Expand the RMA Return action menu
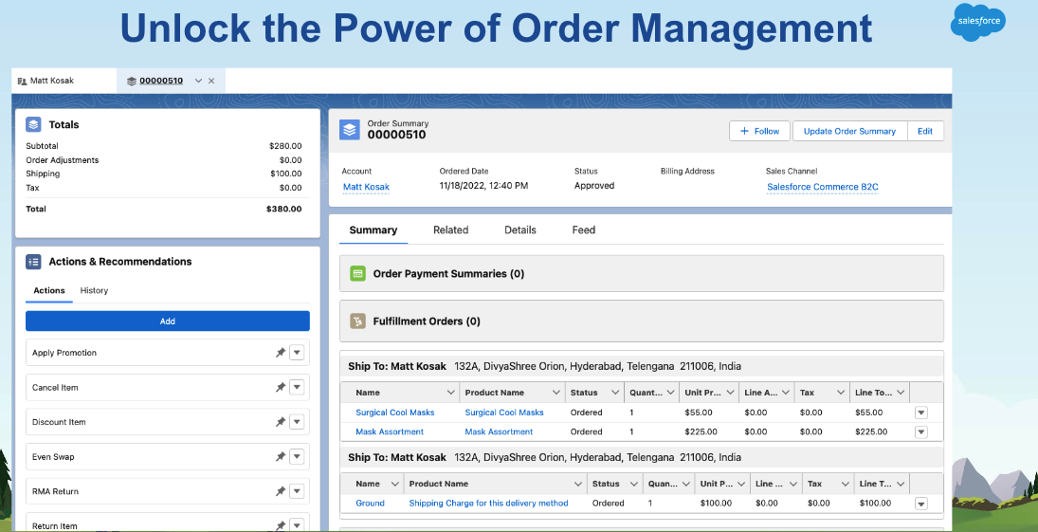 click(x=297, y=491)
